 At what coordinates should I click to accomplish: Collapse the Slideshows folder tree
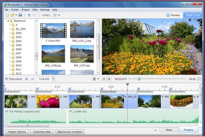(8, 21)
